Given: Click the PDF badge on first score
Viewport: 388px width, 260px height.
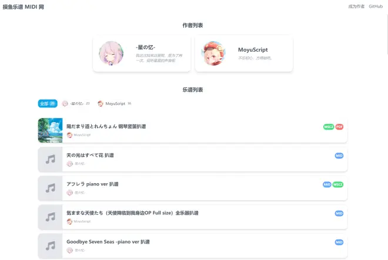Looking at the screenshot, I should pos(339,127).
